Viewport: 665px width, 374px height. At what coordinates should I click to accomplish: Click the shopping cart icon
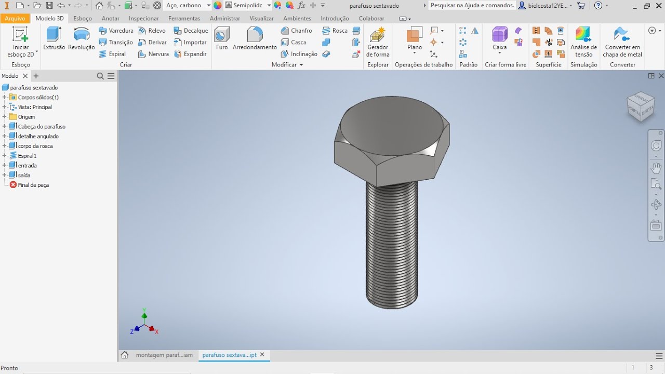581,5
